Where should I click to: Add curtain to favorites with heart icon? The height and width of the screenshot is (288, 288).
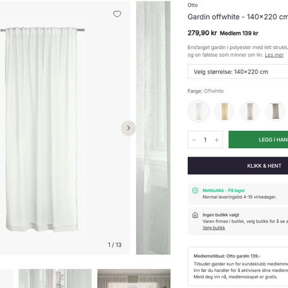pos(117,14)
